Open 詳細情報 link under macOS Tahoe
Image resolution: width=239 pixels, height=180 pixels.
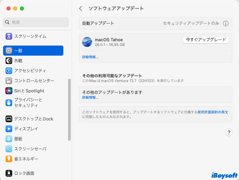pos(90,57)
